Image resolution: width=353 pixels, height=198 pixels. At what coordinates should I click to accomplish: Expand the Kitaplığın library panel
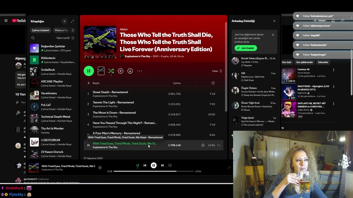click(72, 21)
